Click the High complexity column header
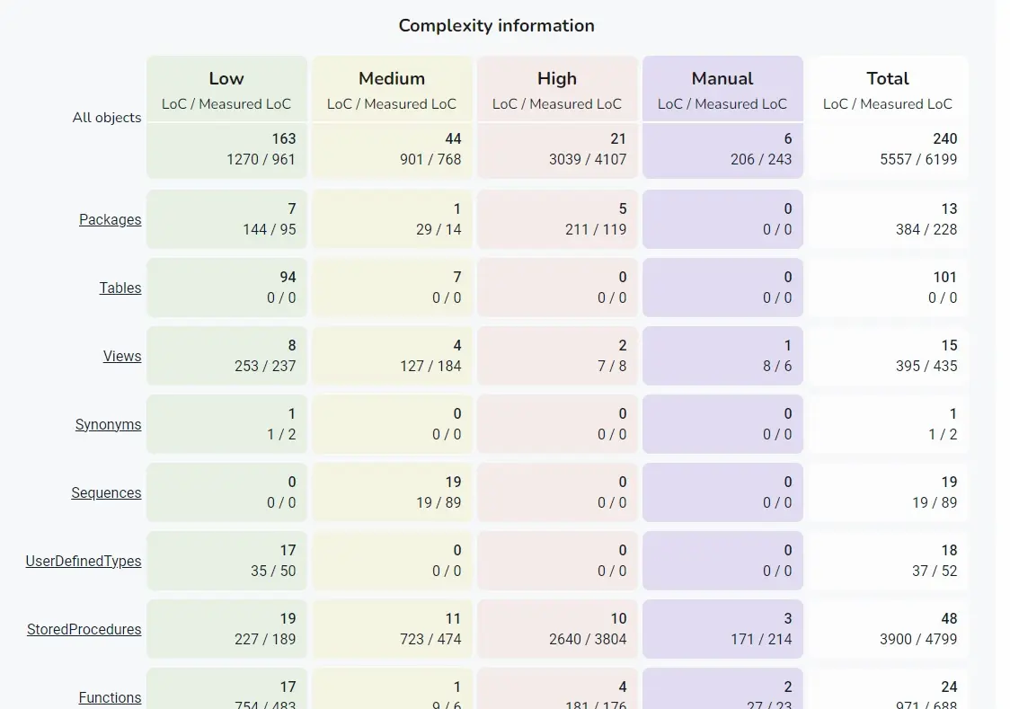 click(557, 79)
